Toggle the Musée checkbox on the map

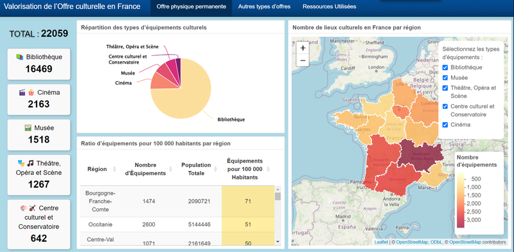click(x=445, y=78)
